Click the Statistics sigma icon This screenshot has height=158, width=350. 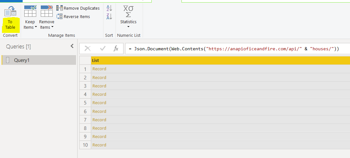click(128, 12)
